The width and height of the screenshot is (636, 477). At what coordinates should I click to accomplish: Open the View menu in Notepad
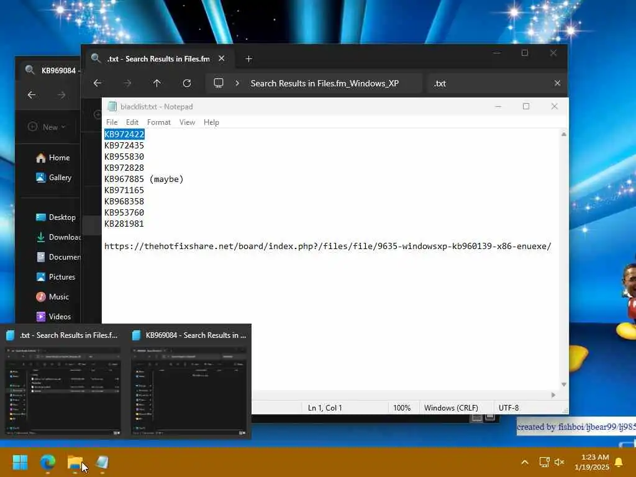coord(187,122)
